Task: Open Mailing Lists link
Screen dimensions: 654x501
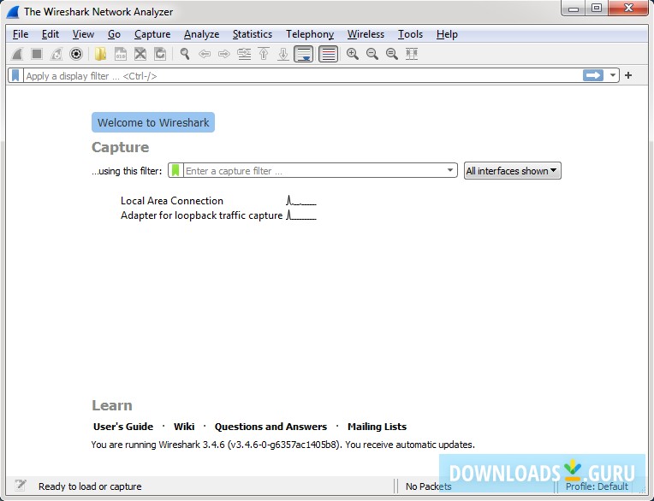Action: tap(377, 427)
